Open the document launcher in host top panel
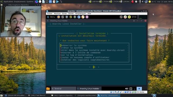This screenshot has width=173, height=97. 43,2
